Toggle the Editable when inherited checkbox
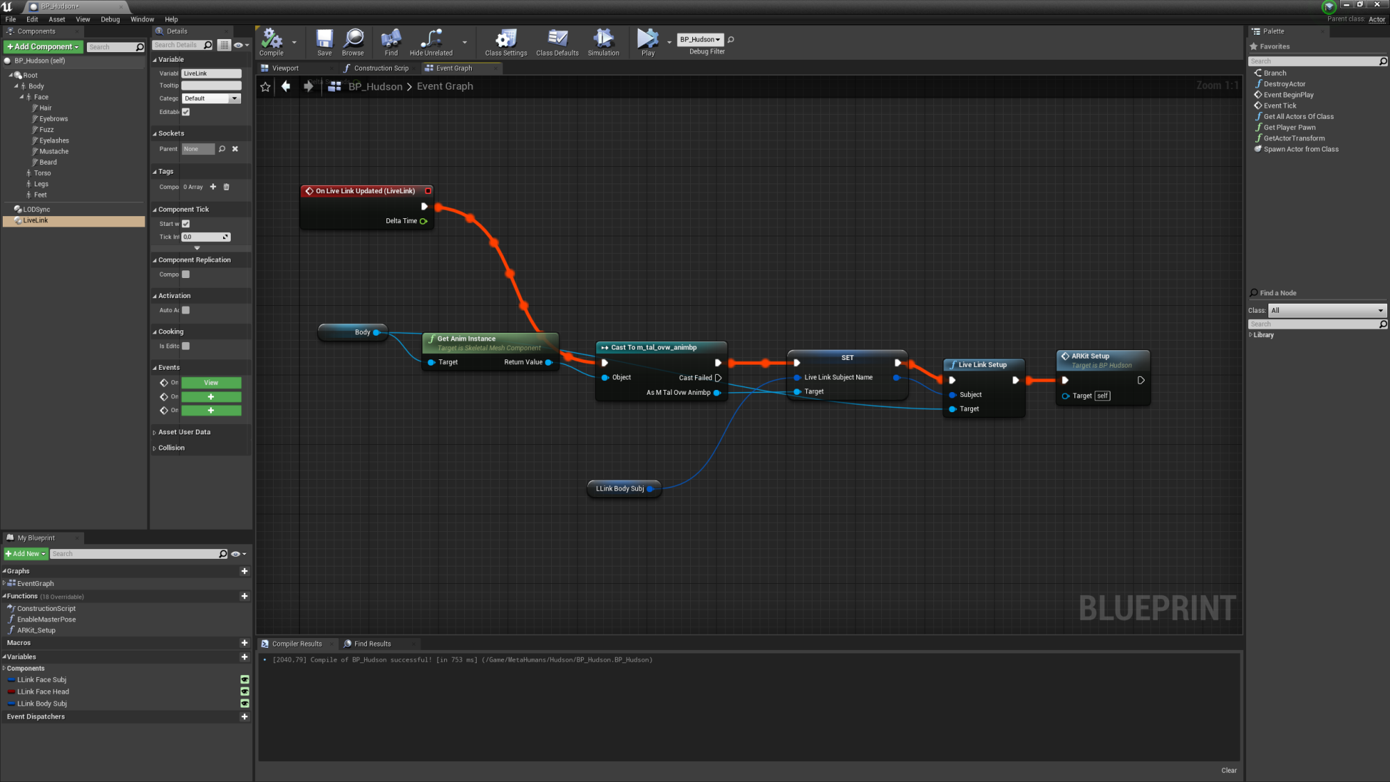1390x782 pixels. [x=186, y=112]
